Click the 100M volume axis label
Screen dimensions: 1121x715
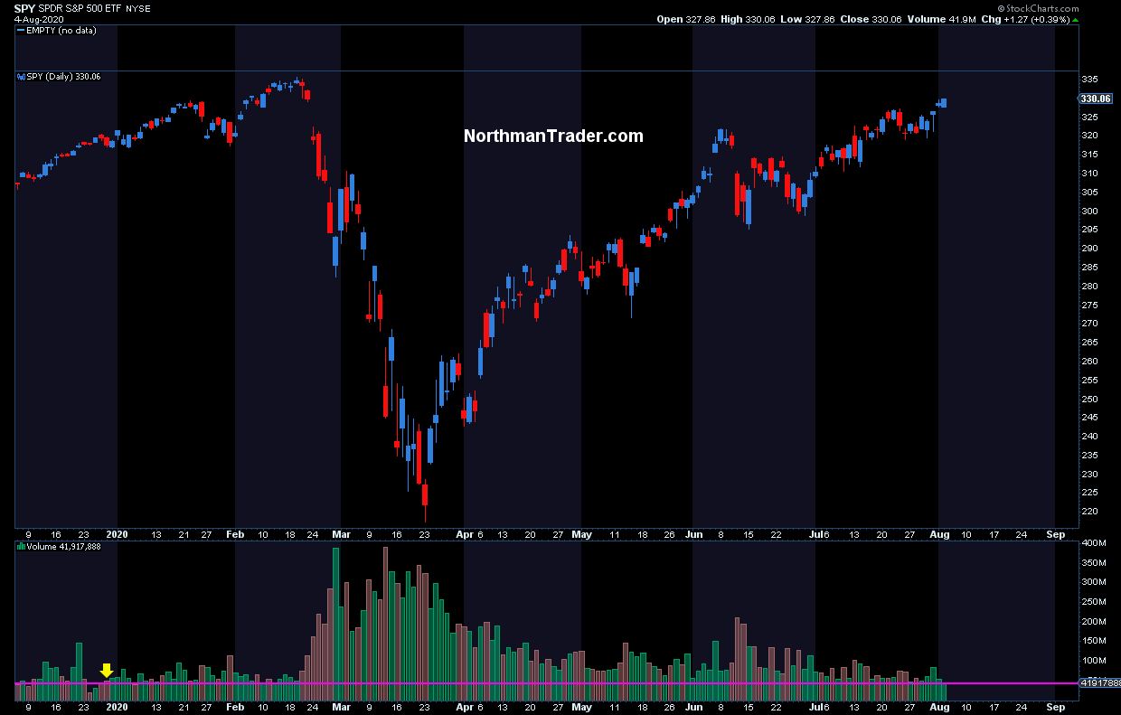[x=1092, y=662]
